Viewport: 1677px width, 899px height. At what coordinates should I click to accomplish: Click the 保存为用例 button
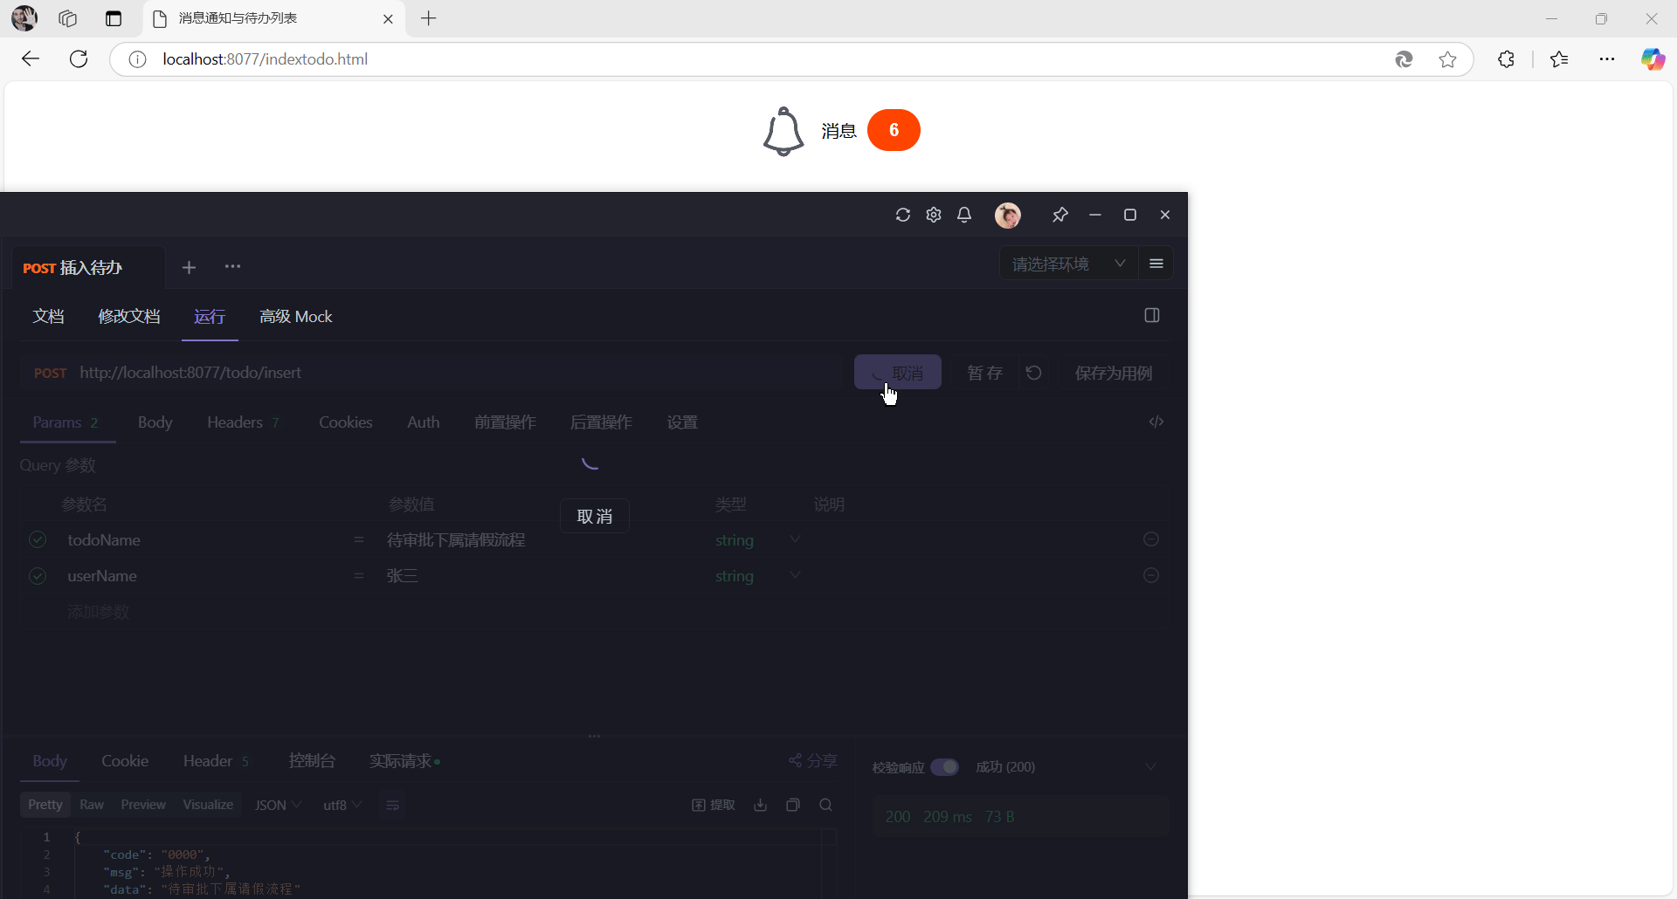[x=1114, y=372]
